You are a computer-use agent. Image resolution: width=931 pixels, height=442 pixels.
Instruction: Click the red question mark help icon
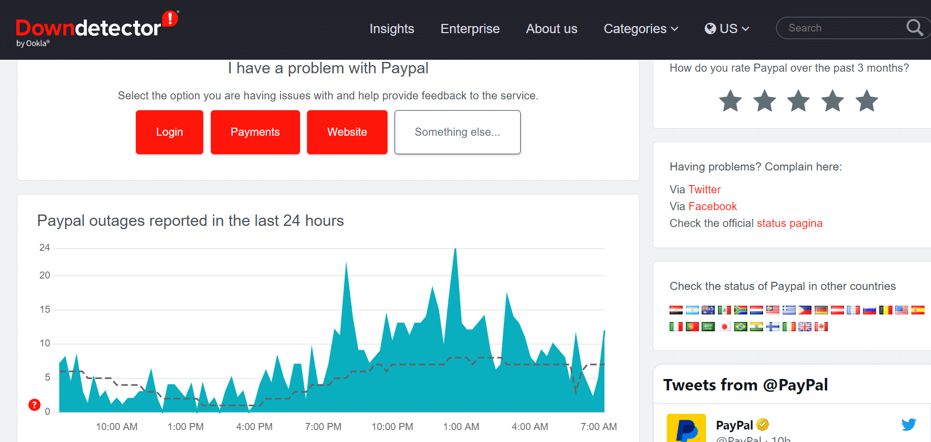coord(34,405)
